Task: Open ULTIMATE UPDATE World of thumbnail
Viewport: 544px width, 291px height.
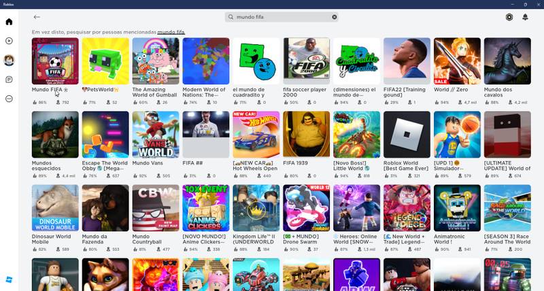Action: (x=507, y=135)
